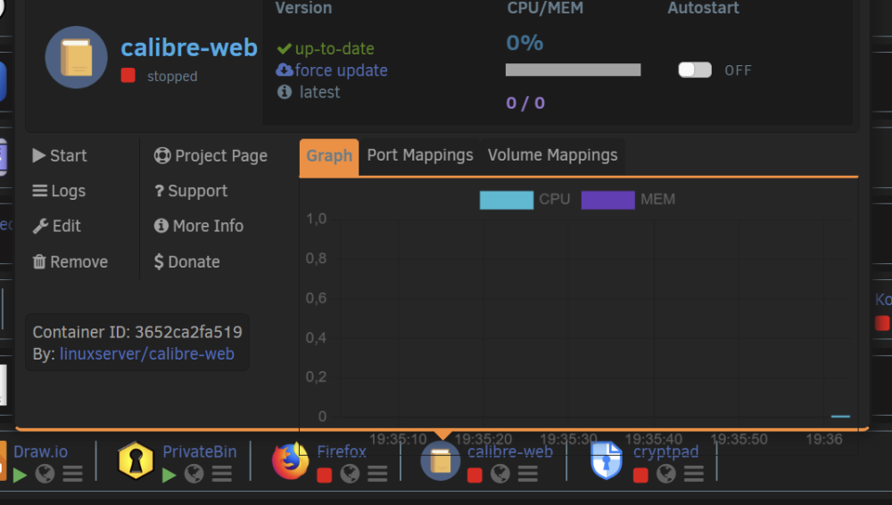This screenshot has width=892, height=505.
Task: Toggle the CPU legend swatch
Action: (507, 200)
